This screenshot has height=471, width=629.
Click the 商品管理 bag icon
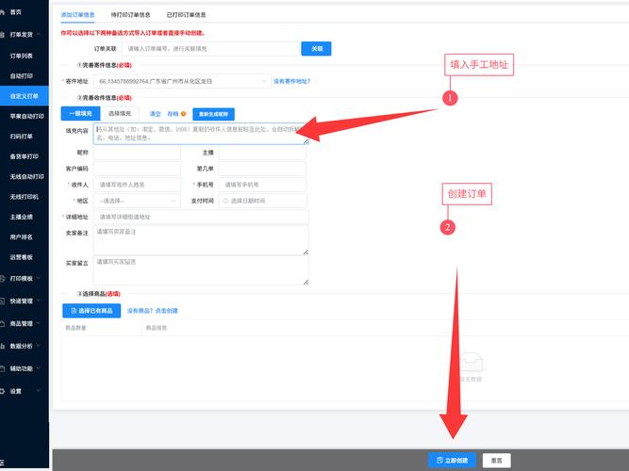(3, 323)
